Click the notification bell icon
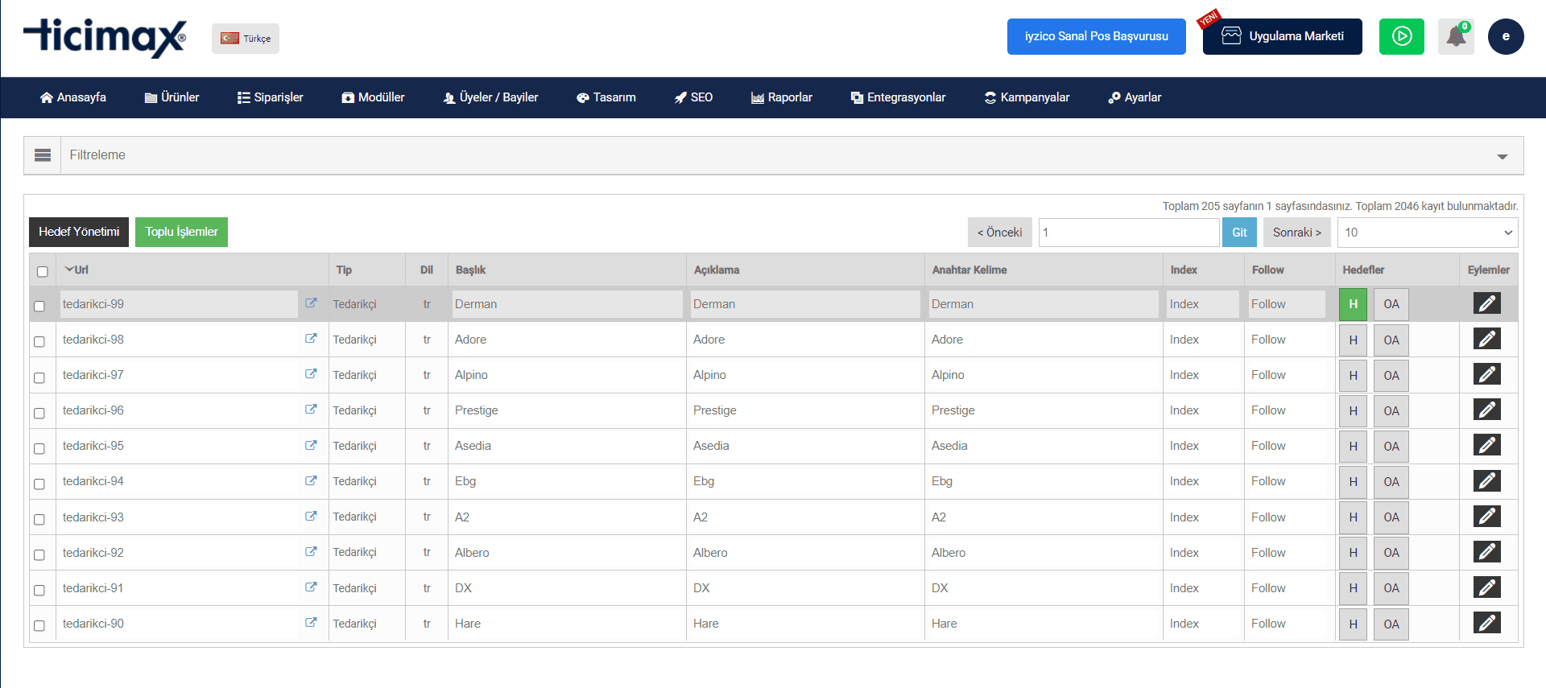The width and height of the screenshot is (1546, 688). pos(1456,37)
